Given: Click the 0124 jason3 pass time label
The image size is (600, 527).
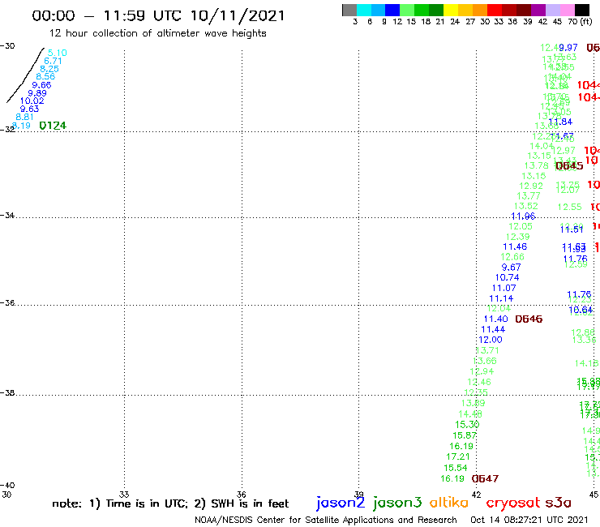Looking at the screenshot, I should point(53,126).
